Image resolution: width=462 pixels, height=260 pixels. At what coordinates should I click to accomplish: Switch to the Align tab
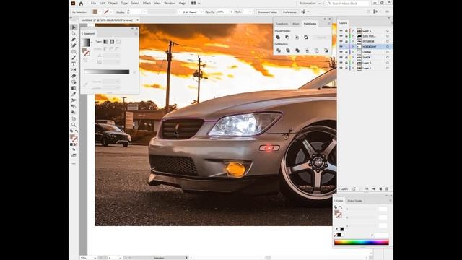pos(295,24)
